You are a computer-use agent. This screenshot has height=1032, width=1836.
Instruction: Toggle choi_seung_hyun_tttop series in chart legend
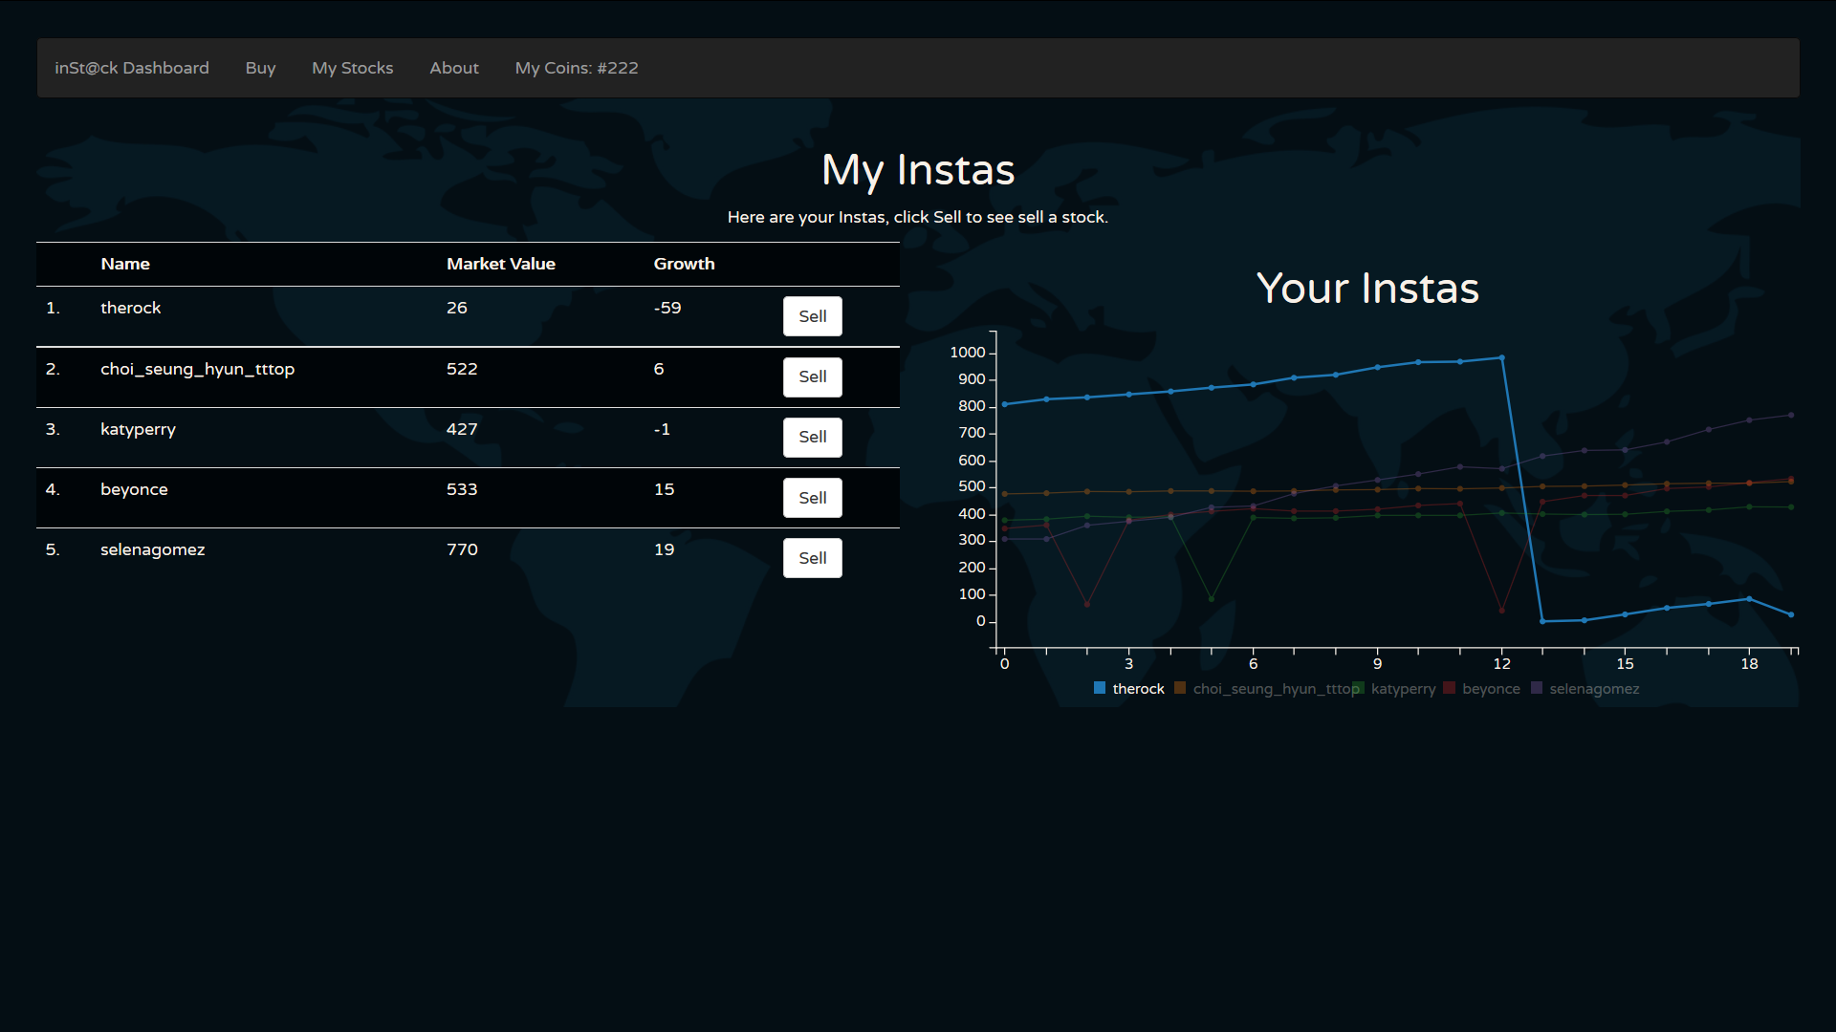coord(1275,689)
